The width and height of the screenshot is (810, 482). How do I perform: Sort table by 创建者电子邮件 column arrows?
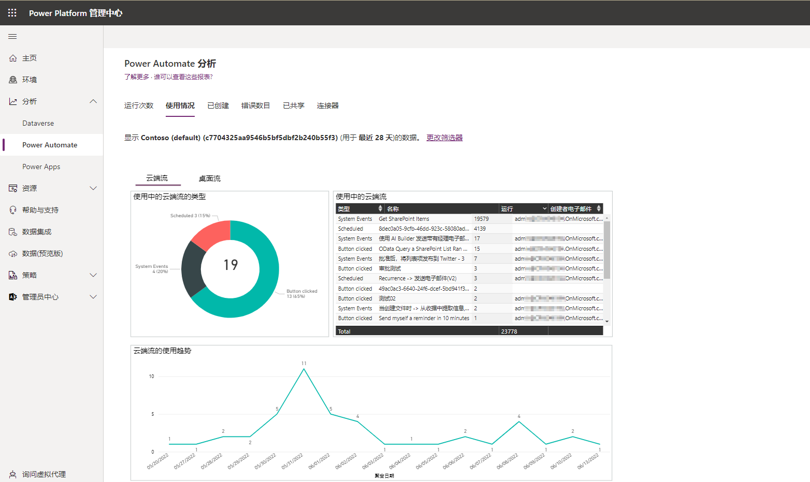tap(599, 208)
